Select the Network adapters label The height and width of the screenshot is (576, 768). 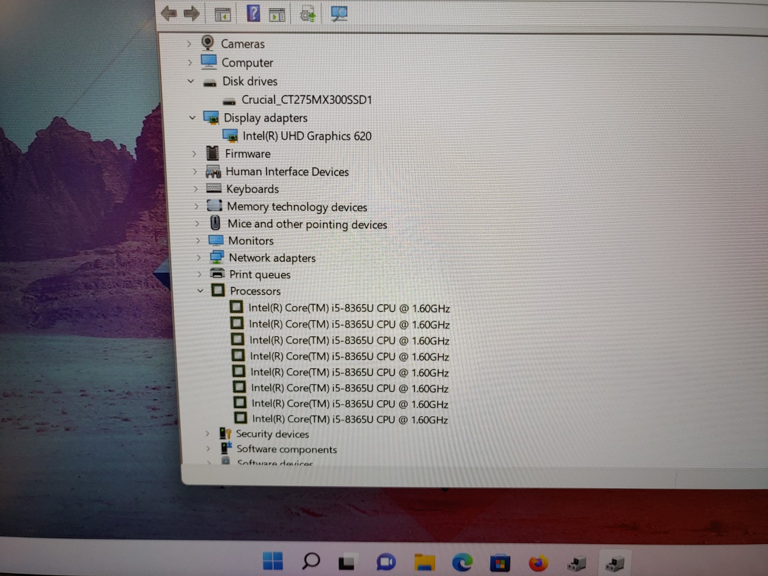pos(273,258)
